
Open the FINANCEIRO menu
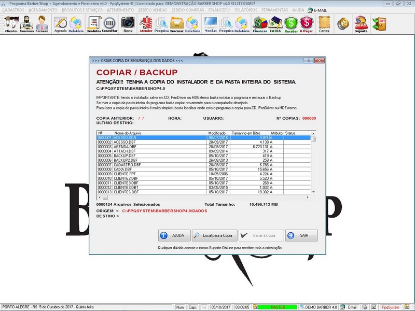tap(219, 10)
